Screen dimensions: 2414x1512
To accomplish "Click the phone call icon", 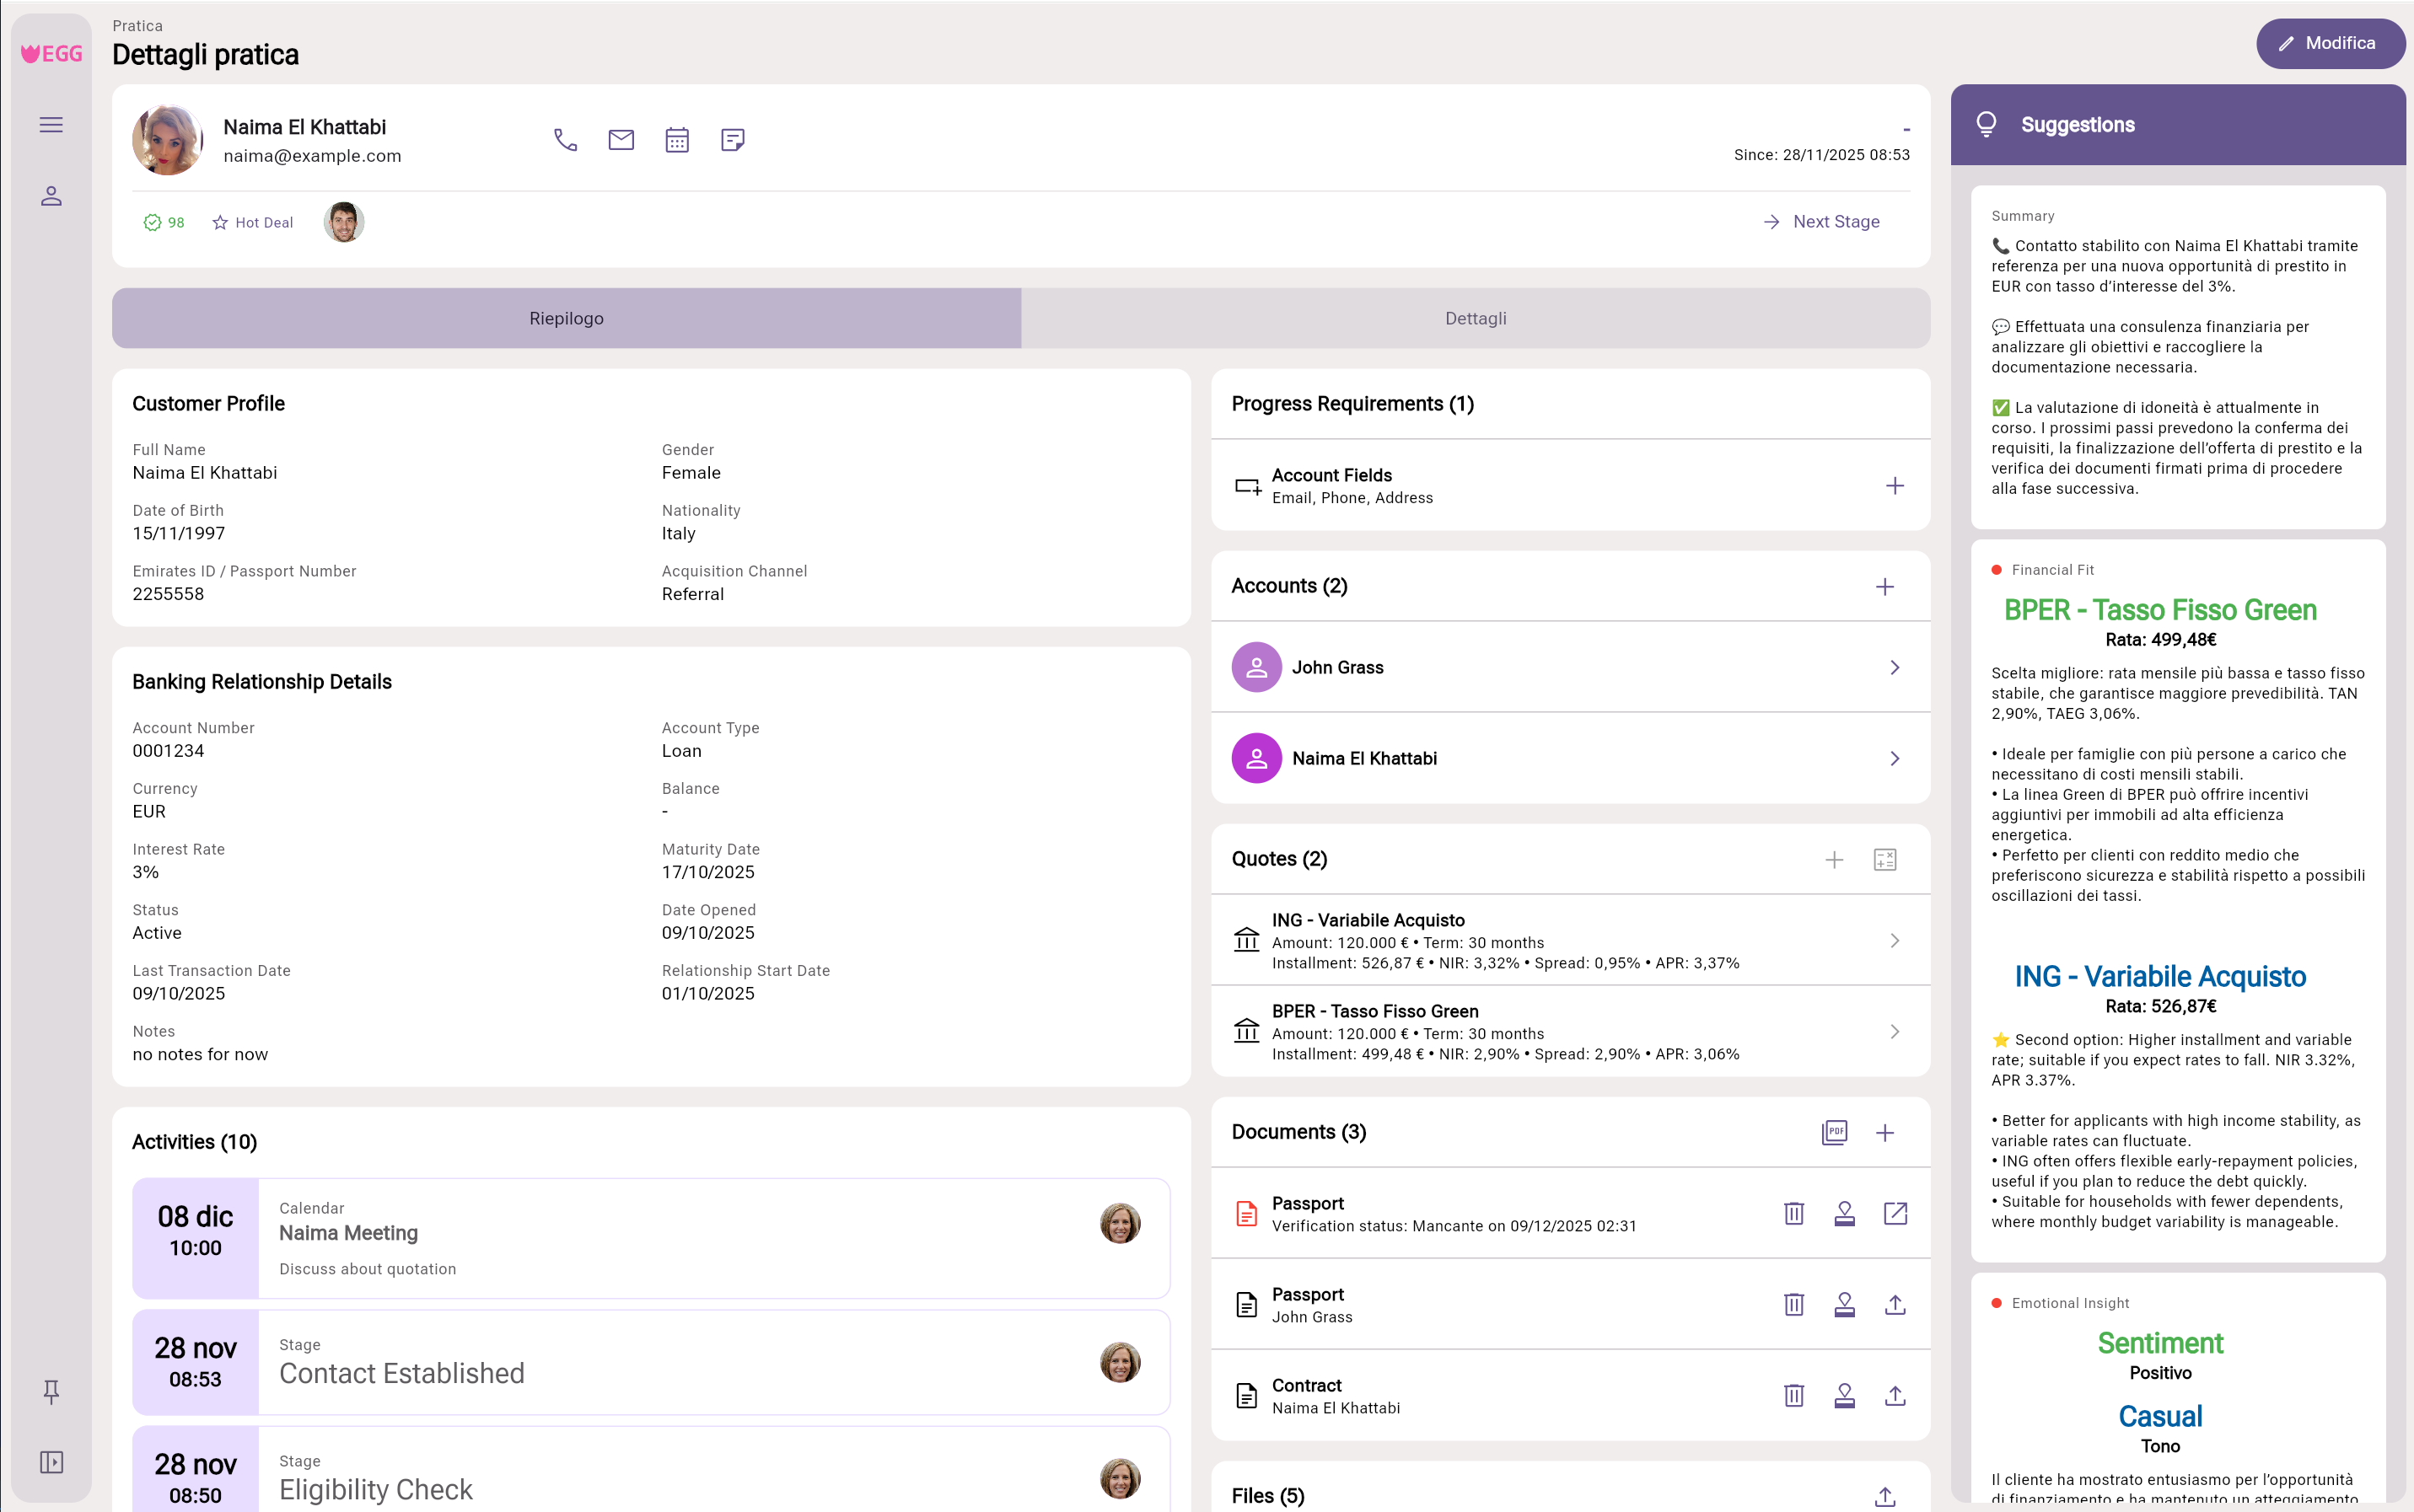I will [565, 140].
